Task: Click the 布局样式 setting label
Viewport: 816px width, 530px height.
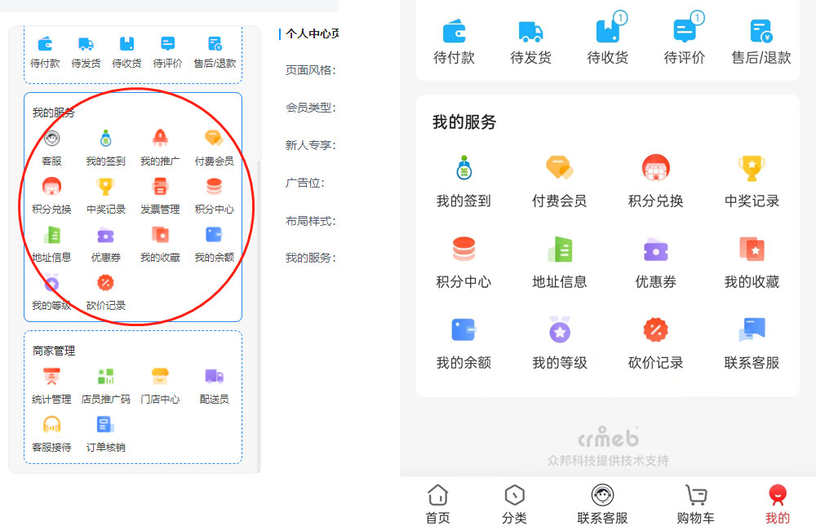Action: click(311, 221)
